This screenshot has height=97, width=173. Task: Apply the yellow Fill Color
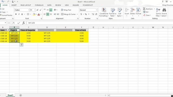point(34,14)
